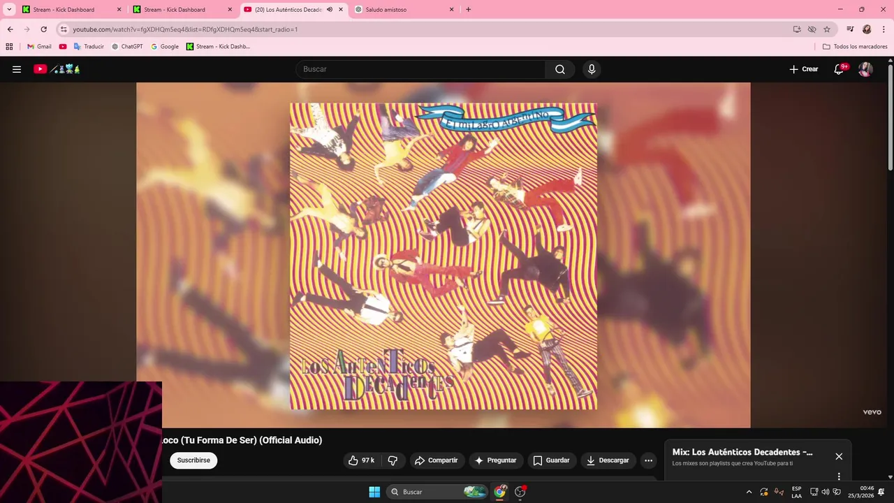Open the Google bookmark

click(165, 47)
